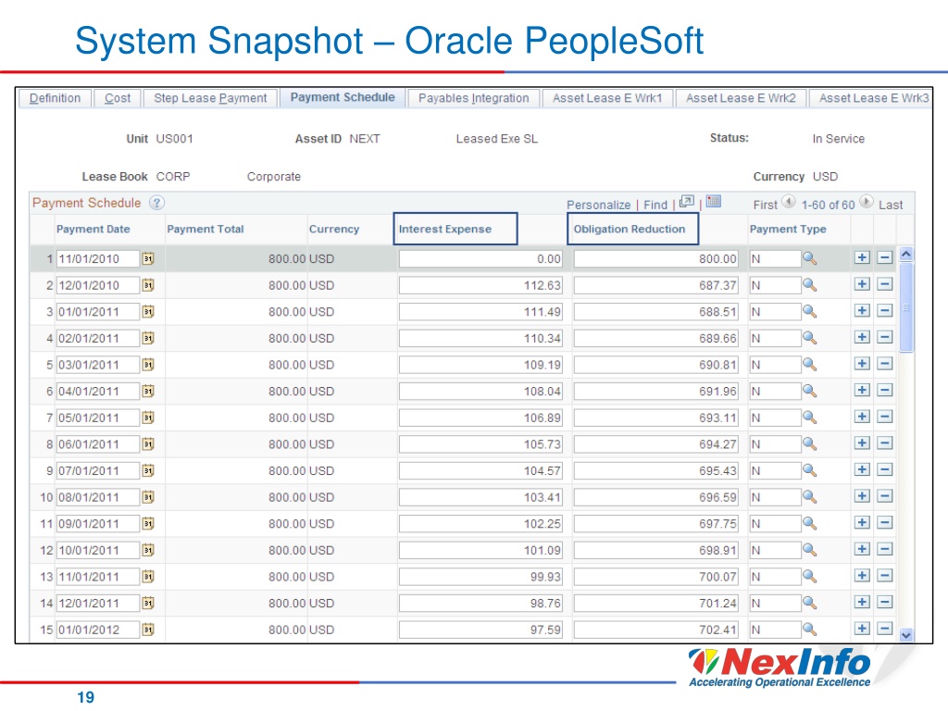Click interest expense field showing 99.93
The image size is (948, 711).
[480, 577]
